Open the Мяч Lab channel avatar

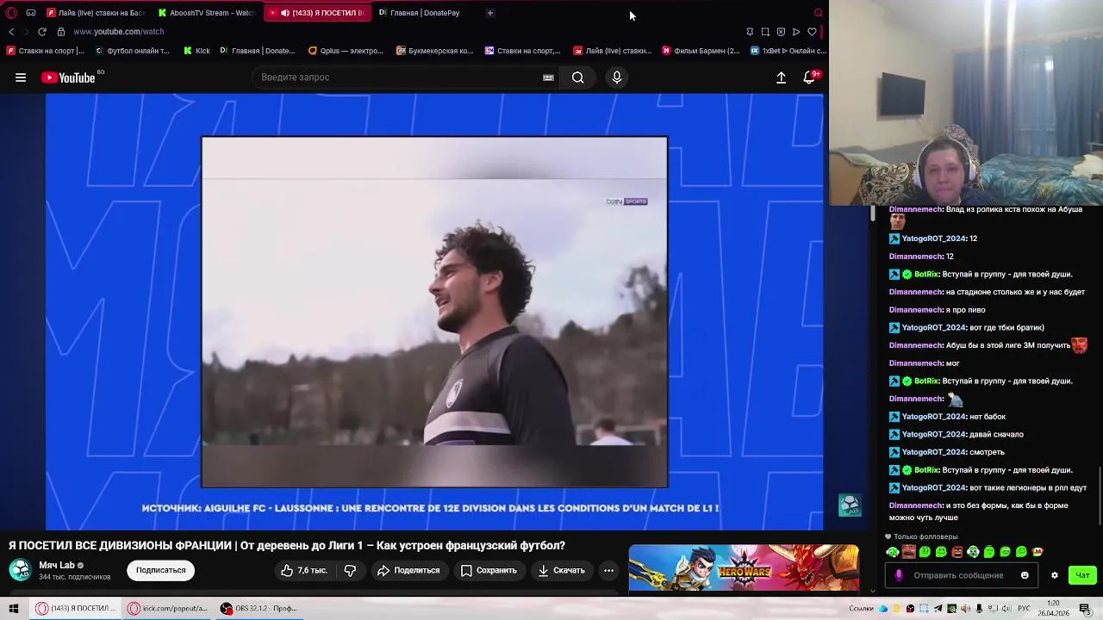tap(20, 570)
